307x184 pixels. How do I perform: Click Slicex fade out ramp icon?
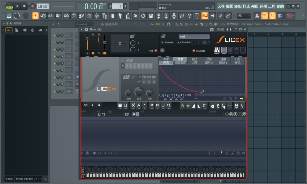(x=199, y=106)
